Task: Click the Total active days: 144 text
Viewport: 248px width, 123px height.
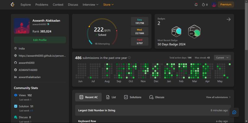Action: coord(180,58)
